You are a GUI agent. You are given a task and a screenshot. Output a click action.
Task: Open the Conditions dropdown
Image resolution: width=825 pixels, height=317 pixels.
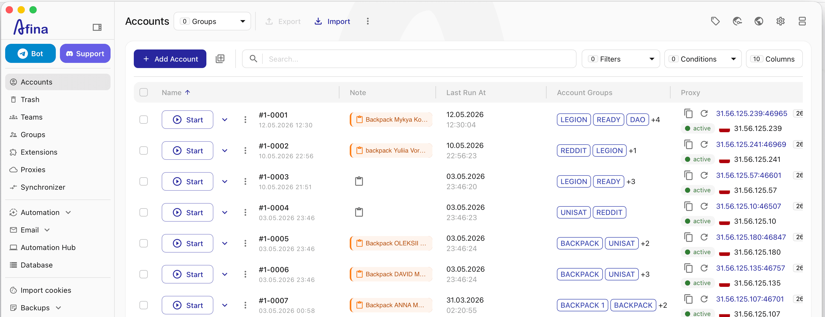(703, 59)
